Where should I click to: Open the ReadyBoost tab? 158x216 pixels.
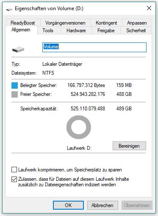point(23,23)
